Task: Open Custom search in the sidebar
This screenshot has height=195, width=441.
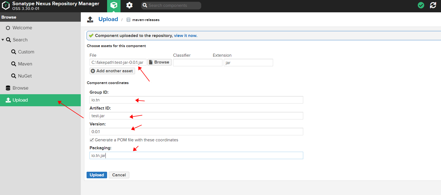Action: pos(40,52)
